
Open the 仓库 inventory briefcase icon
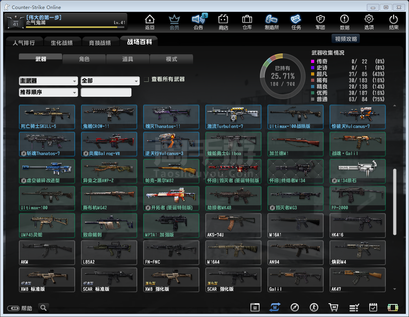pos(247,22)
